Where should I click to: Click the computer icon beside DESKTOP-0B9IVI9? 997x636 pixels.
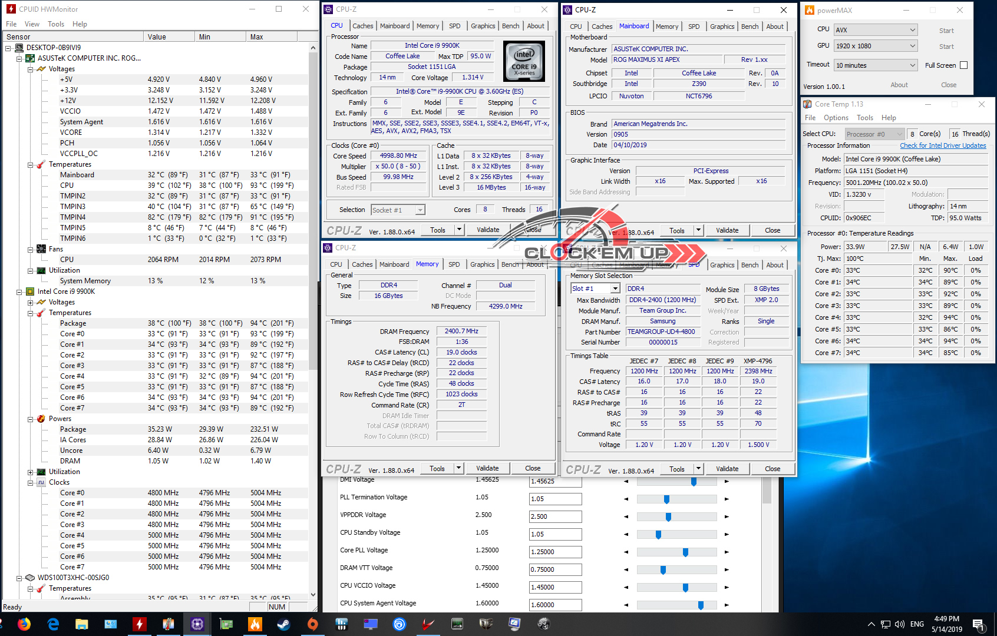click(x=19, y=48)
